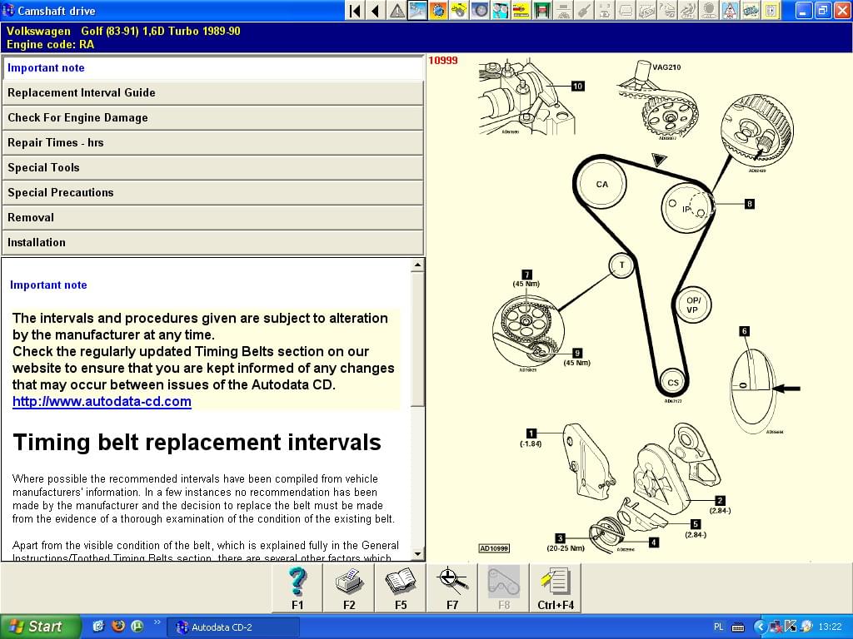This screenshot has height=639, width=853.
Task: Click the VAG210 tool label in the diagram
Action: (666, 67)
